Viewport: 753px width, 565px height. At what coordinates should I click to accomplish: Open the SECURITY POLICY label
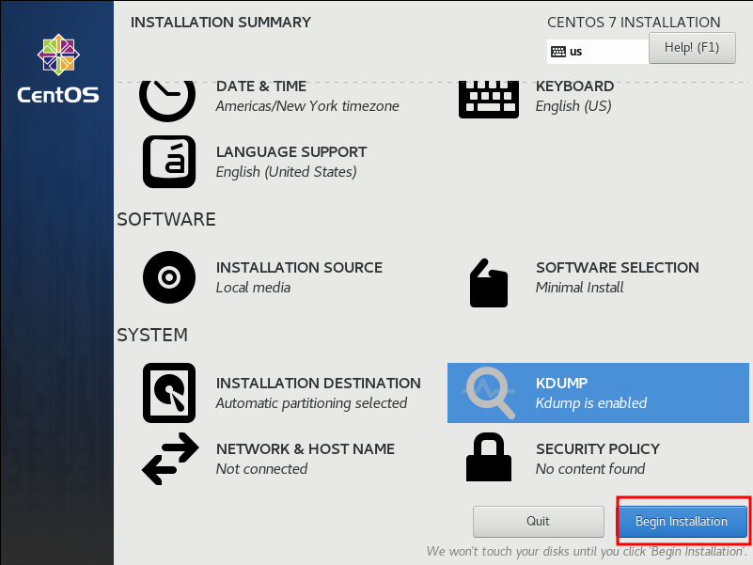tap(598, 449)
